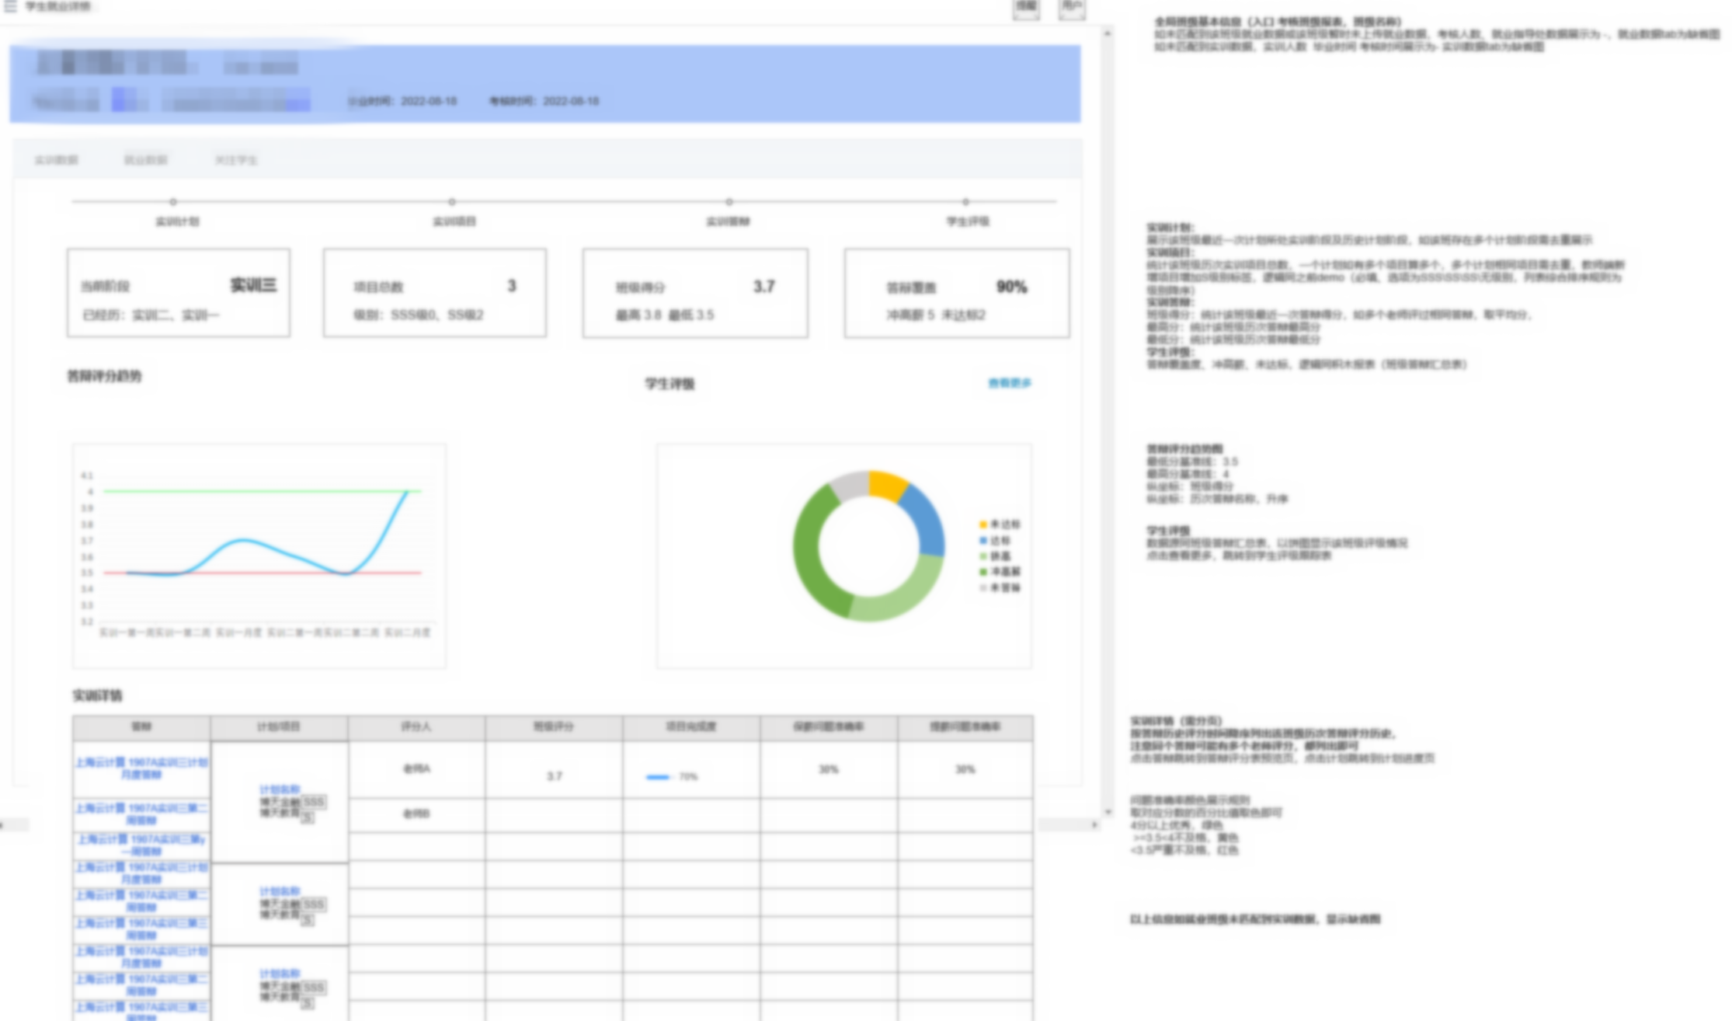Viewport: 1732px width, 1021px height.
Task: Click the blue segment of the donut chart
Action: (927, 519)
